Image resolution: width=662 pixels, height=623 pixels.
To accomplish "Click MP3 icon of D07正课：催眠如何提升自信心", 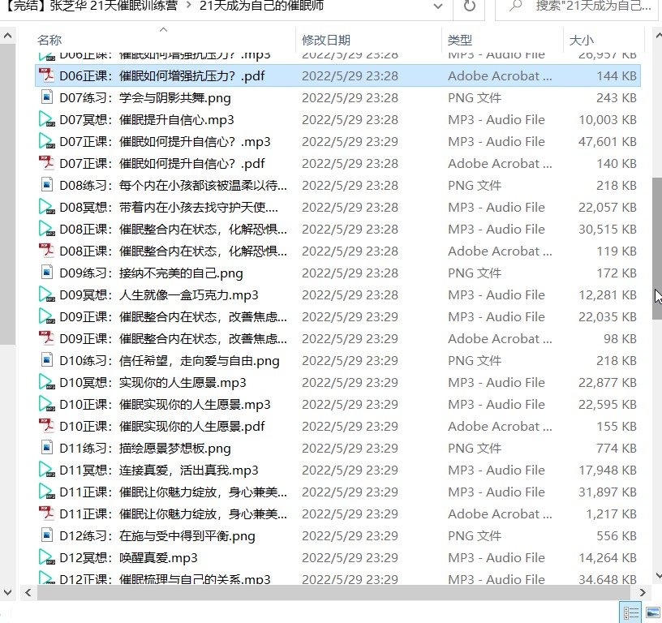I will tap(46, 141).
